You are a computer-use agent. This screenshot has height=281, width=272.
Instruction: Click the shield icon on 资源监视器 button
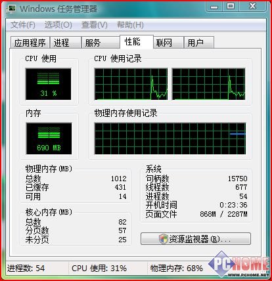tap(164, 238)
